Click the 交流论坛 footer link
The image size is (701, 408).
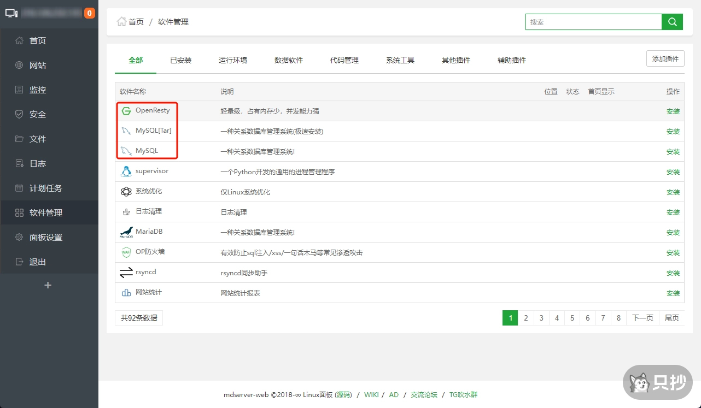[x=424, y=394]
